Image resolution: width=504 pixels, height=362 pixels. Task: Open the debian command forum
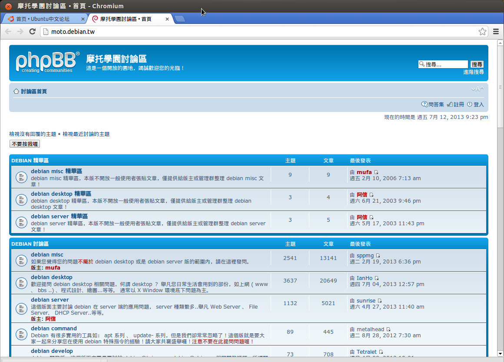point(54,328)
